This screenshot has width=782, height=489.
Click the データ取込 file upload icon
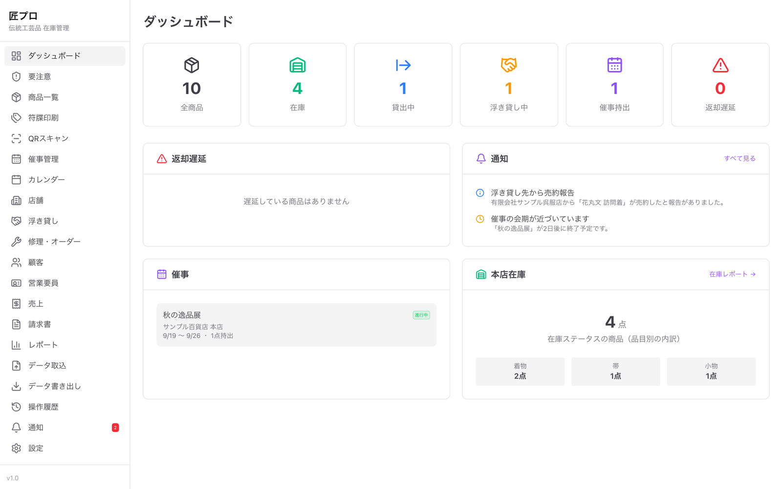click(x=16, y=365)
